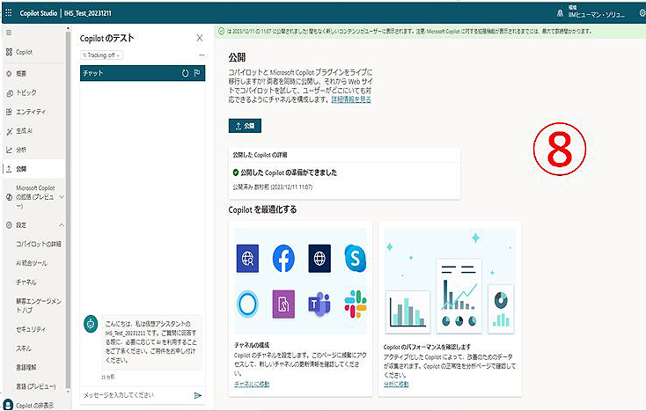Open コパイロットの詳細 settings
Viewport: 646px width, 411px height.
pyautogui.click(x=39, y=244)
